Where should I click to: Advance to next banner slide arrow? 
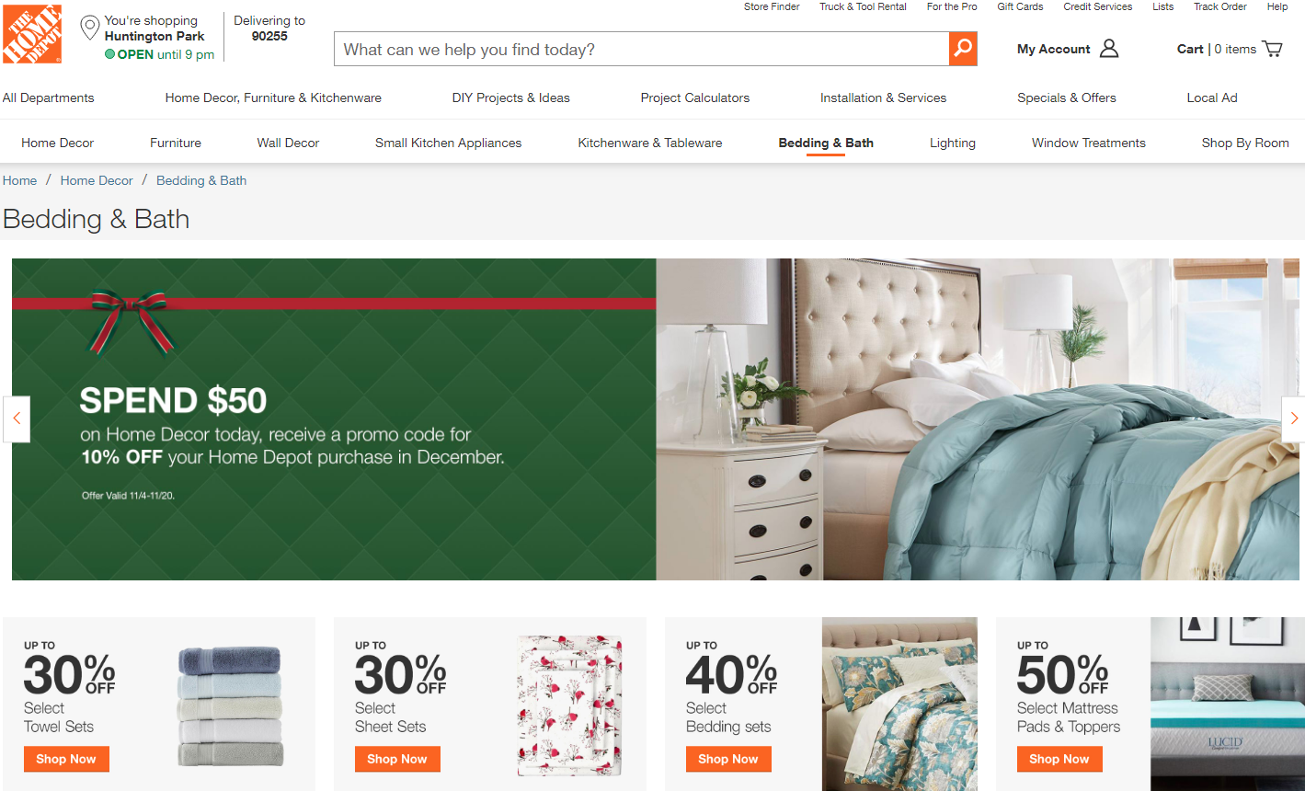1293,418
